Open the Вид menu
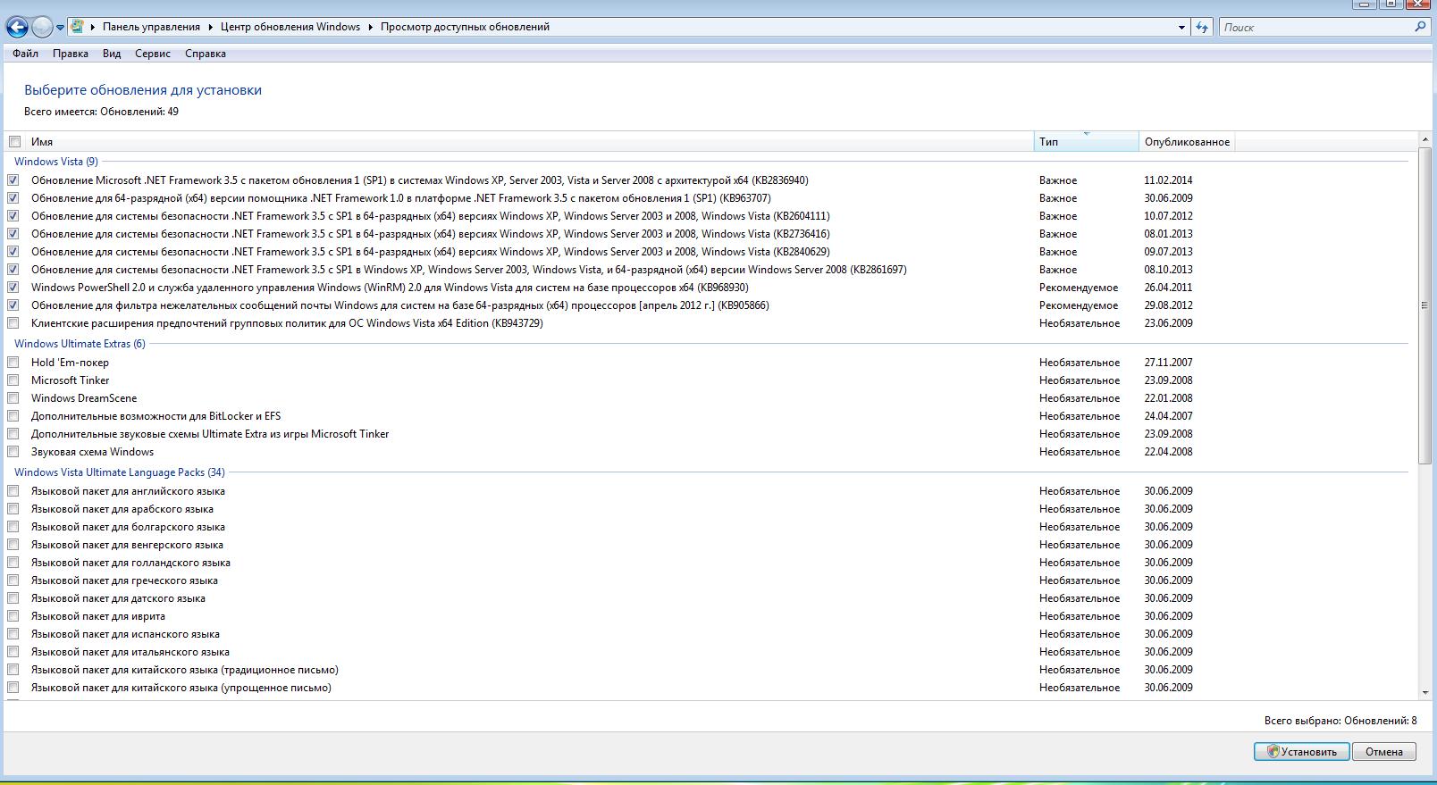 tap(112, 54)
